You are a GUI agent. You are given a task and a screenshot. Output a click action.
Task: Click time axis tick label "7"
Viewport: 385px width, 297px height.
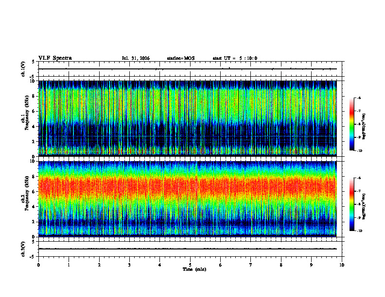coord(251,265)
